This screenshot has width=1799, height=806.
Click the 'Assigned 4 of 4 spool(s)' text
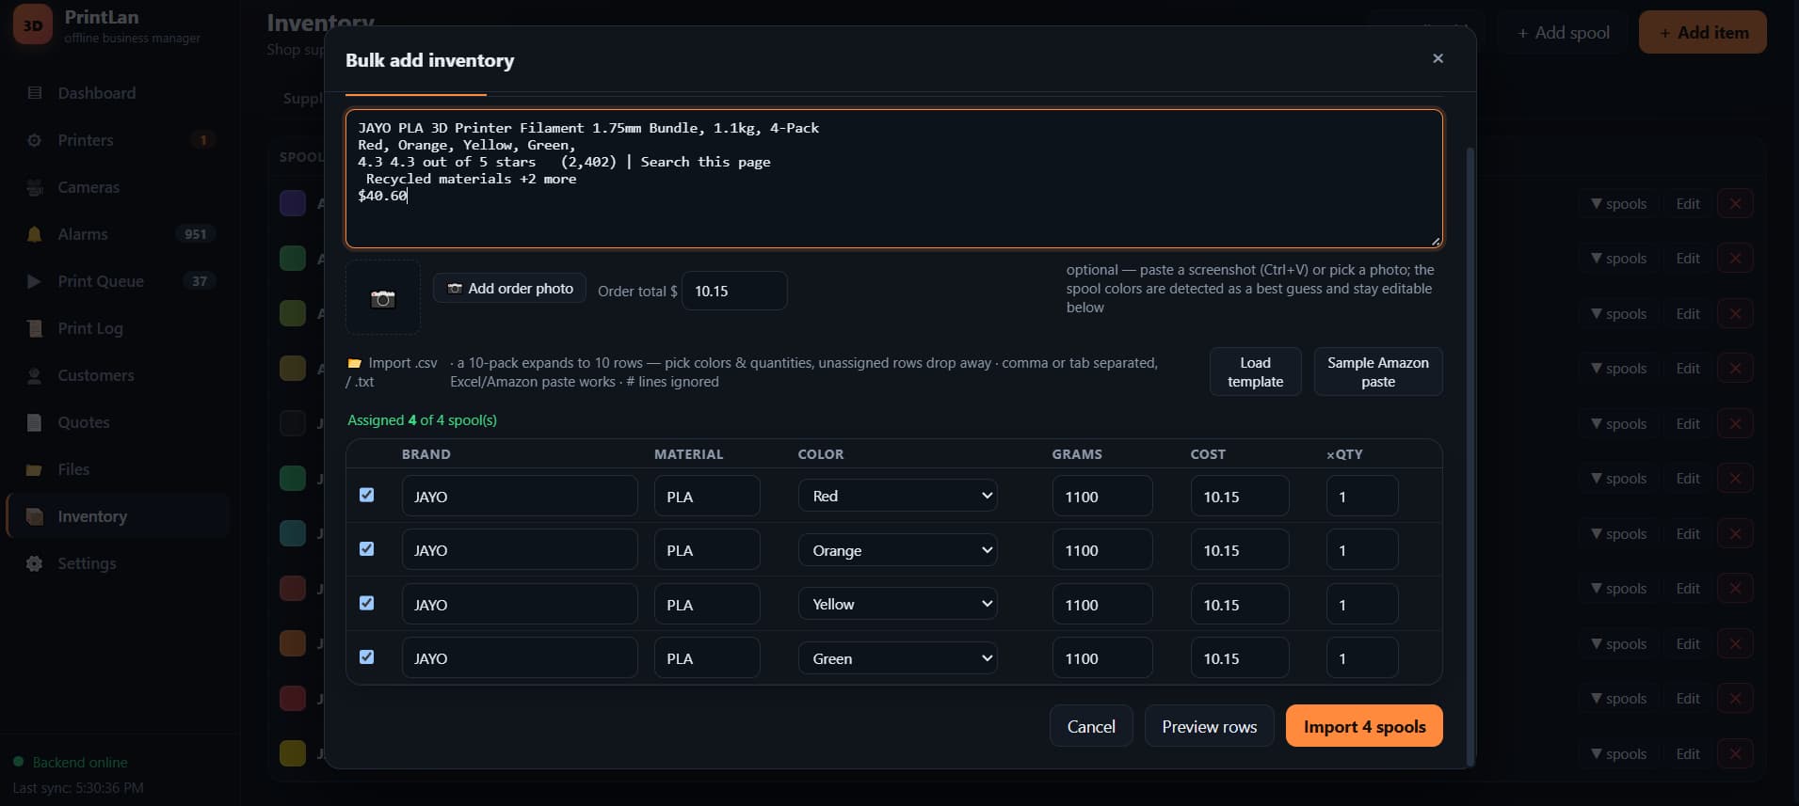[422, 420]
